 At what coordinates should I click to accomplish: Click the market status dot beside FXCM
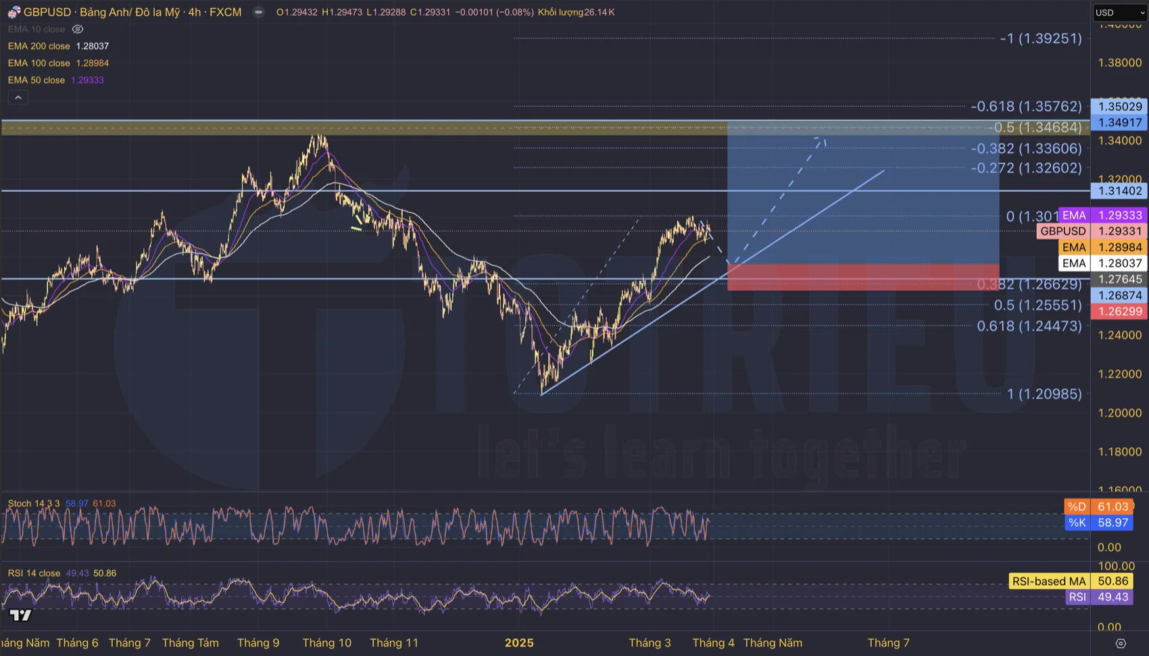point(257,11)
